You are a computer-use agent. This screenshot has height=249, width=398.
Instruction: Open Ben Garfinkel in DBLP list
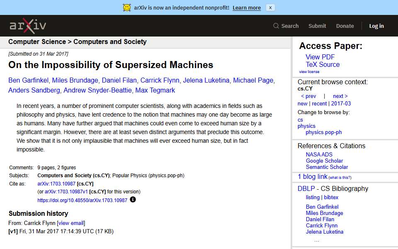(x=322, y=207)
